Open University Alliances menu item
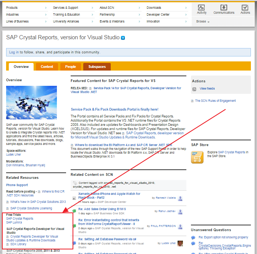Image resolution: width=257 pixels, height=254 pixels. 66,21
